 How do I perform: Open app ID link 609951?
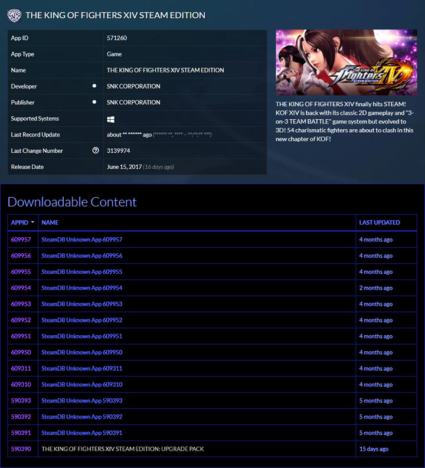pos(21,336)
